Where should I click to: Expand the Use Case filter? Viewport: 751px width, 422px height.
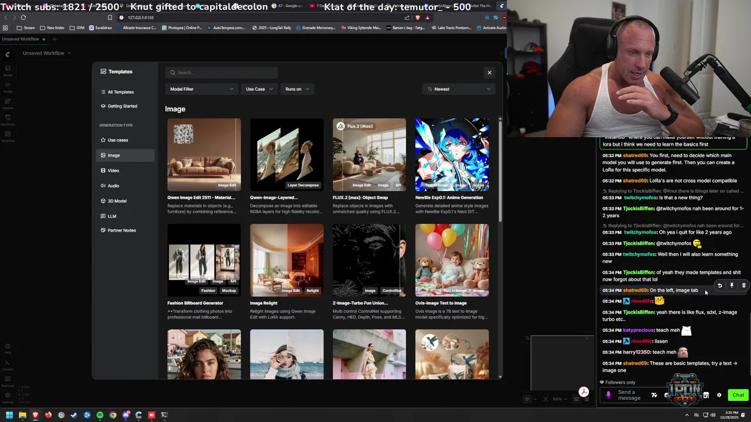point(259,89)
